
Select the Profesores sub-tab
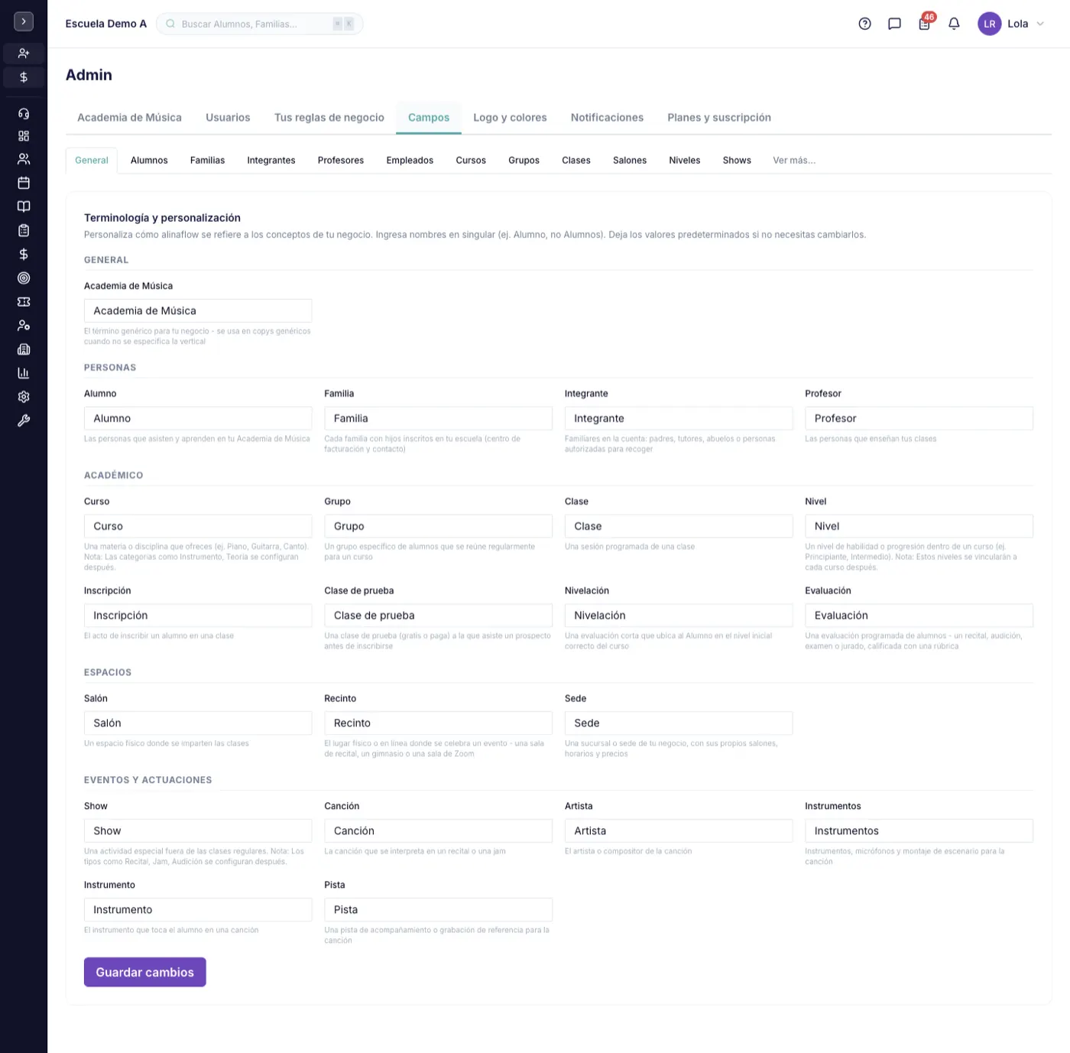click(x=341, y=161)
